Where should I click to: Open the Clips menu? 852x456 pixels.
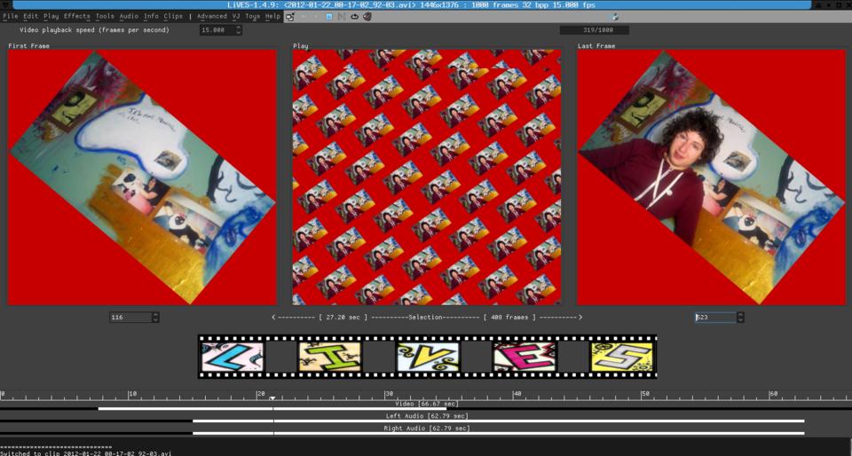point(173,16)
